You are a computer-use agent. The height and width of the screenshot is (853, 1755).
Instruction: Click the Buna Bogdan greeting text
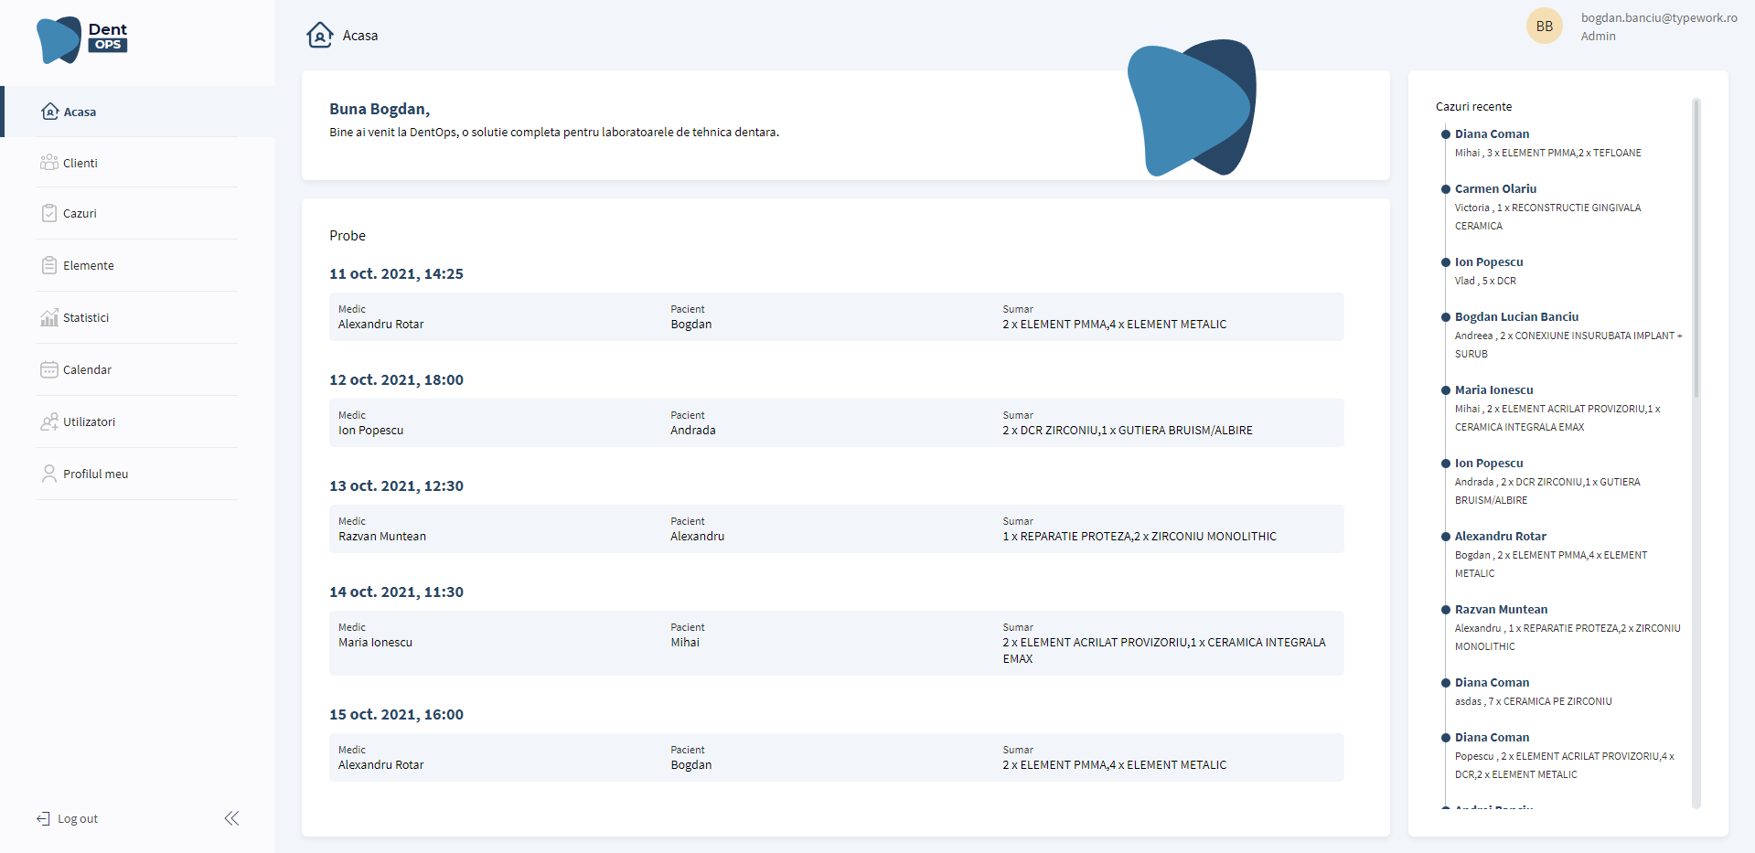click(x=380, y=109)
